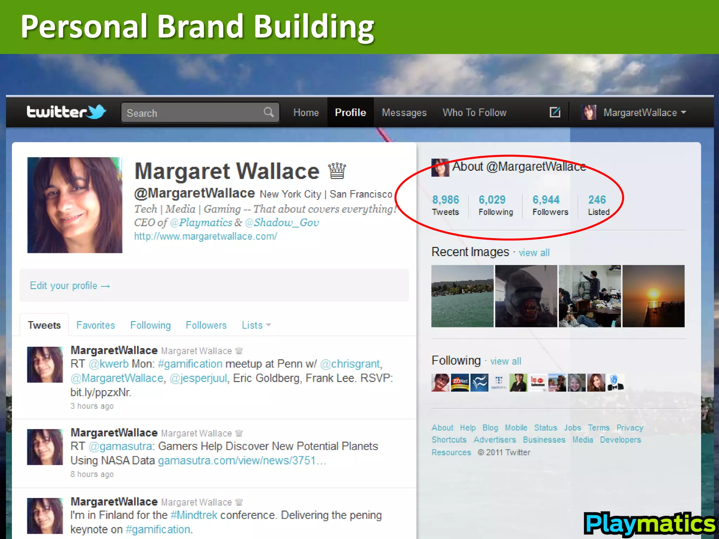Click the avatar on the @kwerb retweet
Image resolution: width=719 pixels, height=539 pixels.
[45, 365]
